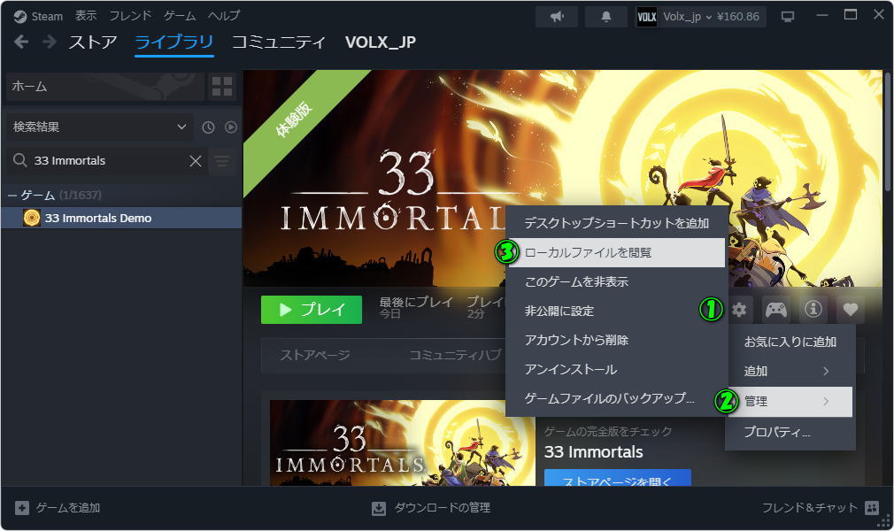Image resolution: width=894 pixels, height=531 pixels.
Task: Open the フレンド menu
Action: pyautogui.click(x=131, y=16)
